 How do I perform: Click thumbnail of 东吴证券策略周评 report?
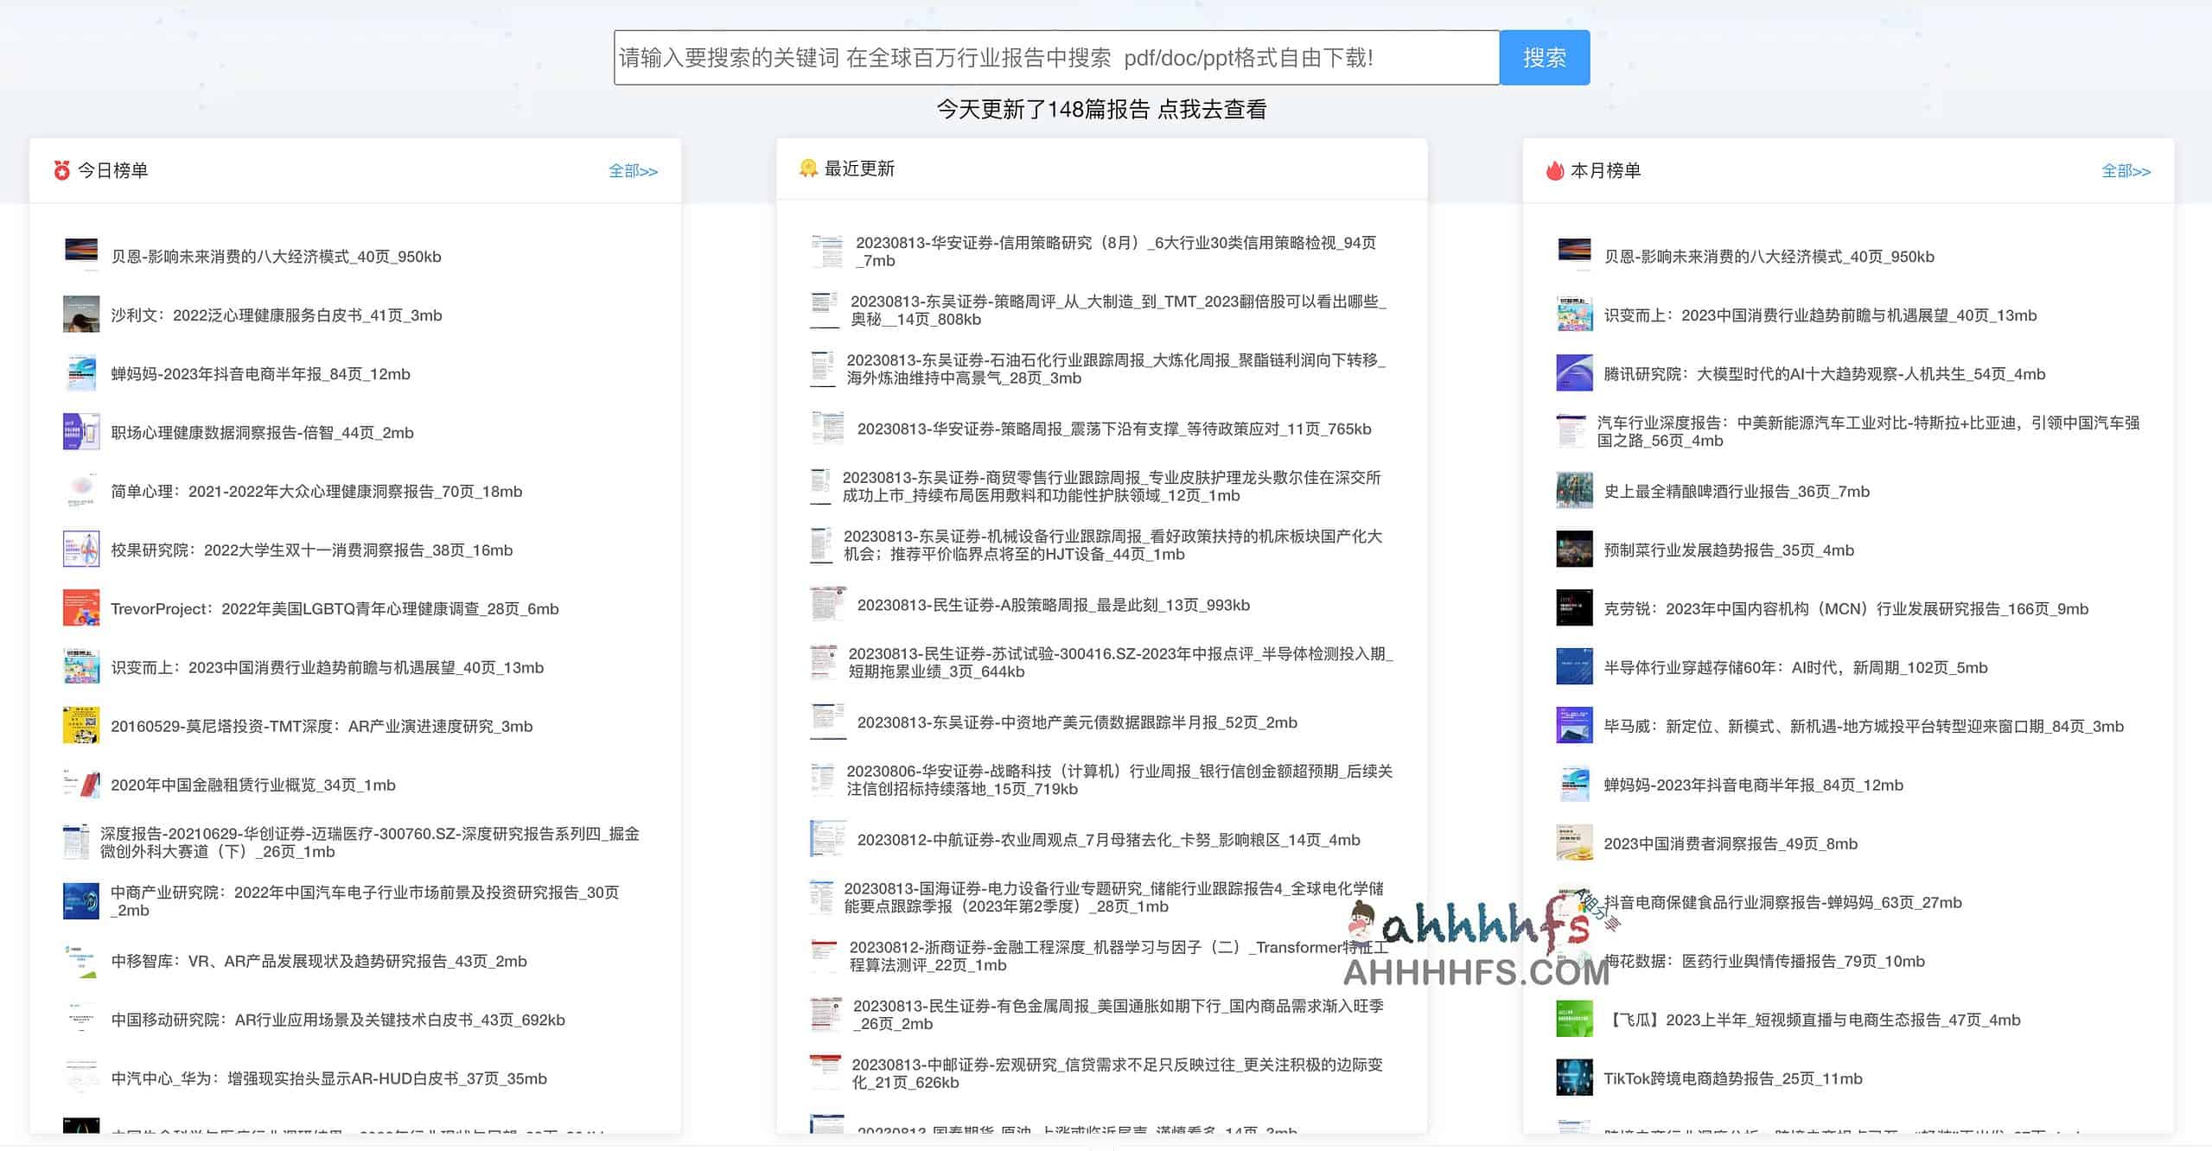826,308
